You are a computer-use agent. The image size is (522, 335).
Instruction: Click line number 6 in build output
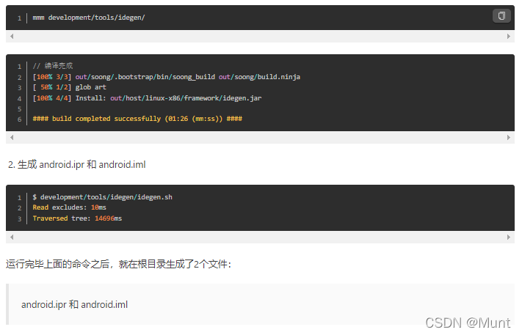click(19, 119)
